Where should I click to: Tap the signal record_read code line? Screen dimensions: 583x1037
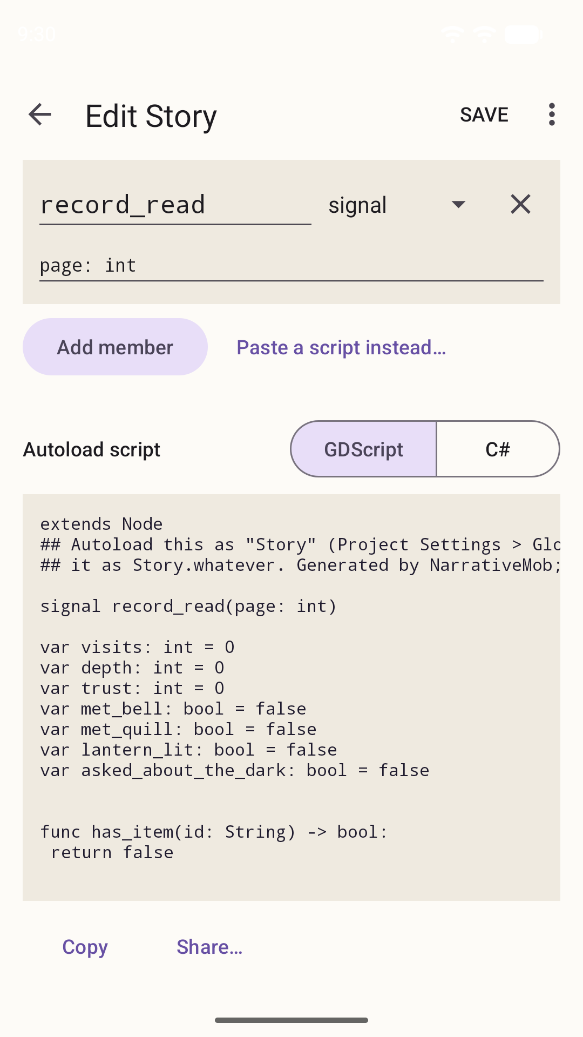(x=188, y=607)
